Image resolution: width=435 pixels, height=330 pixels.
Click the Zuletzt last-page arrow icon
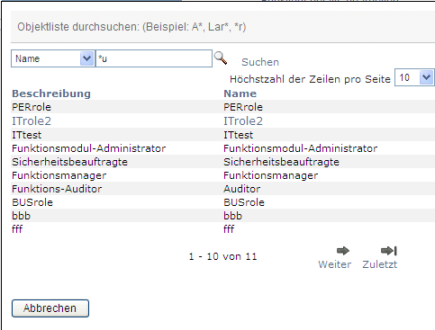pyautogui.click(x=388, y=251)
